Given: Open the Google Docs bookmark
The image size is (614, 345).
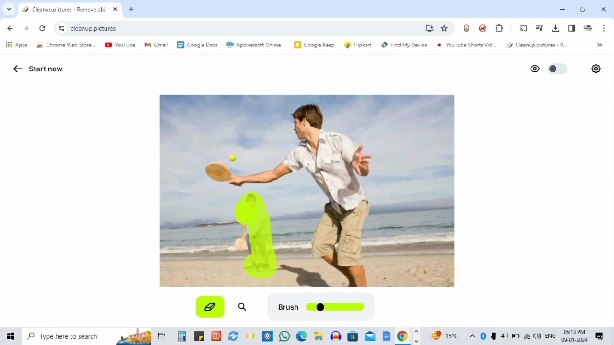Looking at the screenshot, I should 197,45.
